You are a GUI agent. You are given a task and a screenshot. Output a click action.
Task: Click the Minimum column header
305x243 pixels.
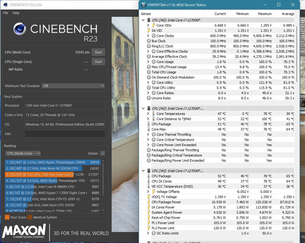239,14
